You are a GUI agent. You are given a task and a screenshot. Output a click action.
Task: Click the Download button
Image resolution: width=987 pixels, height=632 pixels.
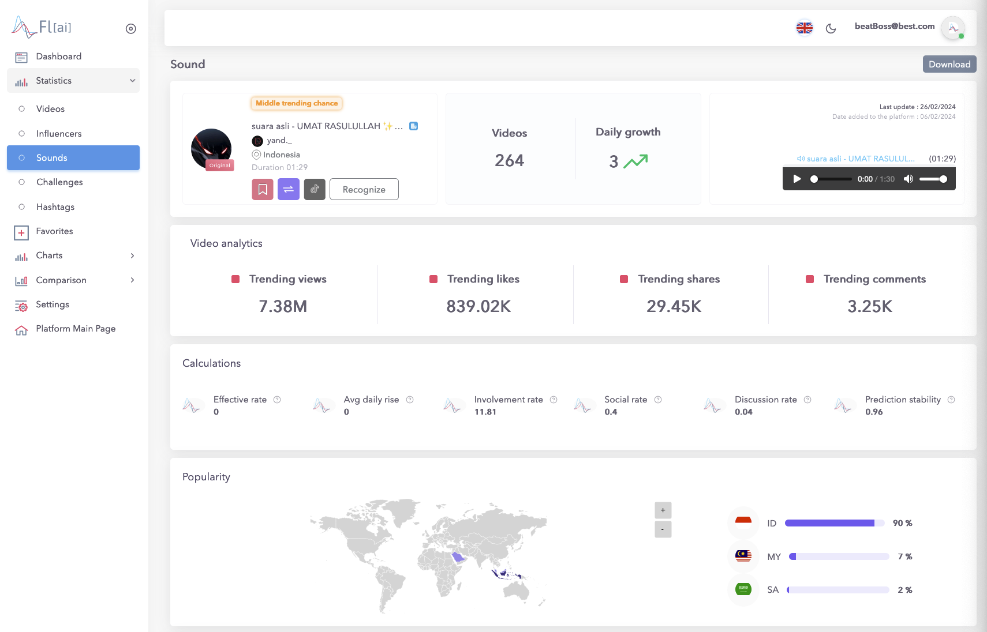949,64
